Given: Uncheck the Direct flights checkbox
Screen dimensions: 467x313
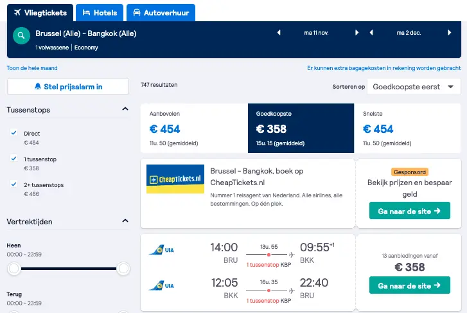Looking at the screenshot, I should [13, 133].
